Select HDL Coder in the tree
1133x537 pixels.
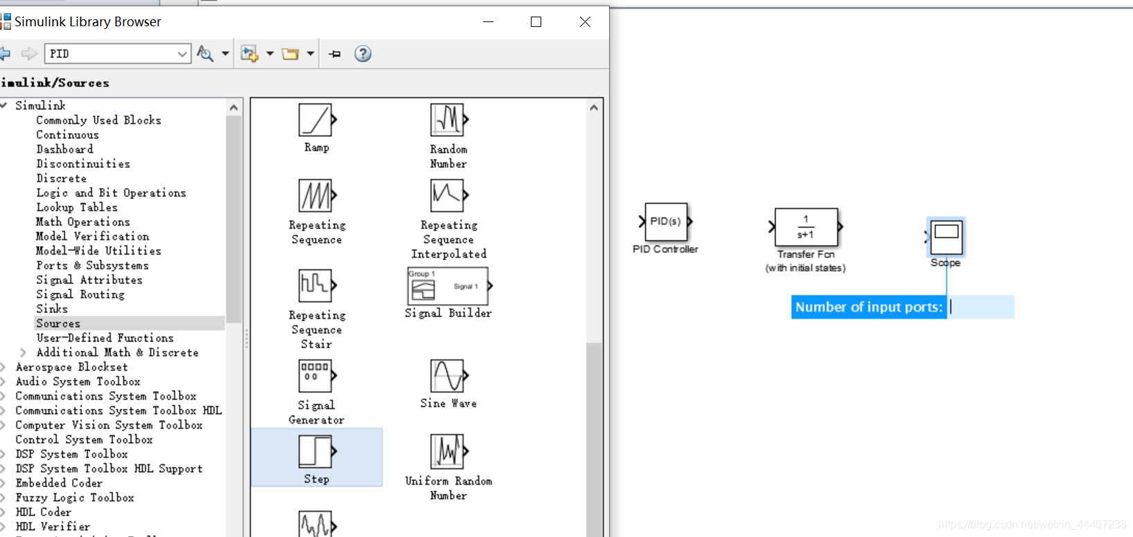[x=44, y=512]
